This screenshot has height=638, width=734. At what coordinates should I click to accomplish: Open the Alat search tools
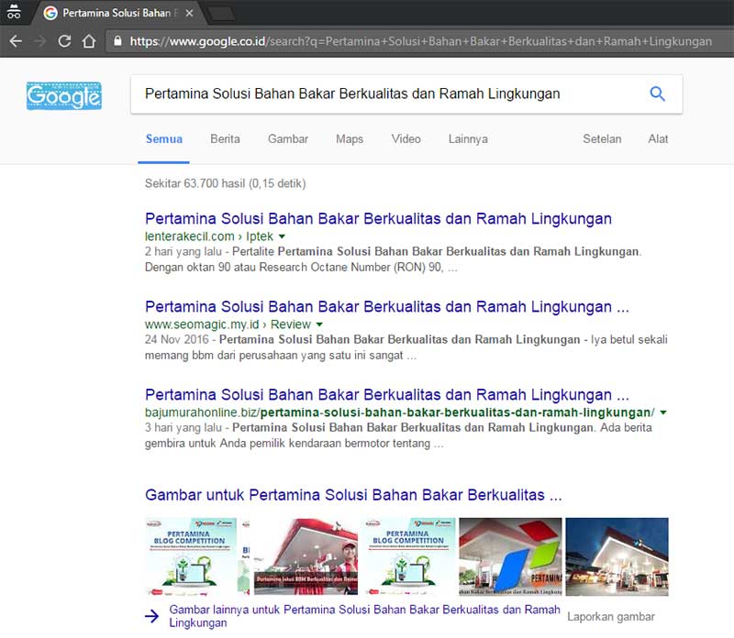point(658,139)
